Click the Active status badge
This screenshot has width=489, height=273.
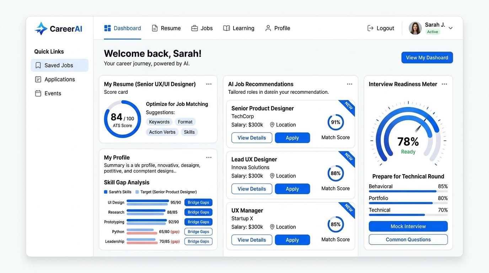click(x=432, y=32)
